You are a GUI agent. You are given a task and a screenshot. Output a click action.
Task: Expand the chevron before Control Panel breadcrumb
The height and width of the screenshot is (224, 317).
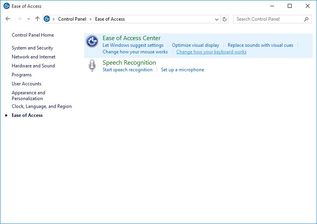coord(53,19)
